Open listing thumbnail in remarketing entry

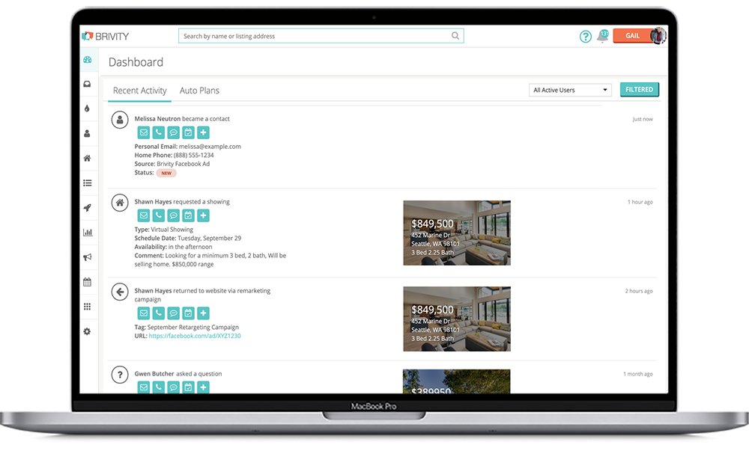coord(457,319)
